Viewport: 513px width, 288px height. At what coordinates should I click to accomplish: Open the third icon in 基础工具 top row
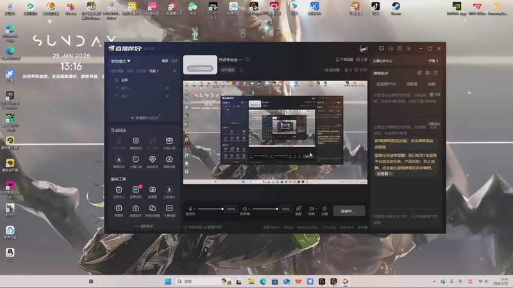pos(153,189)
